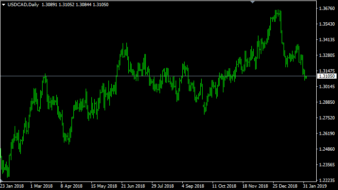Click the OHLC values in the chart header
Screen dimensions: 338x190
[75, 5]
